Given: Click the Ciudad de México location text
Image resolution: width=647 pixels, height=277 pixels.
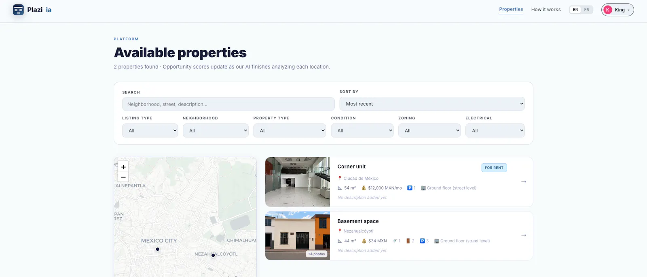Looking at the screenshot, I should coord(361,178).
